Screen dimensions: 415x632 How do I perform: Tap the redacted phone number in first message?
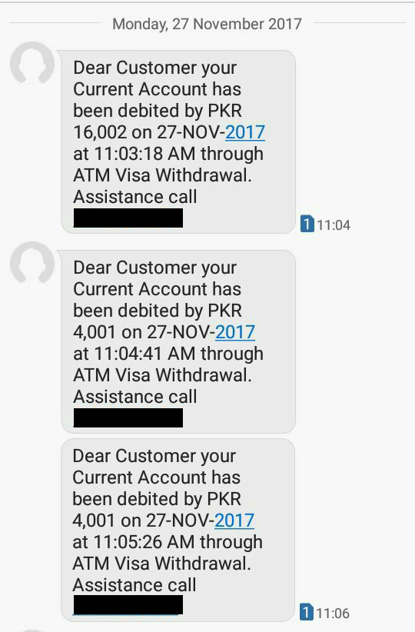(x=128, y=218)
